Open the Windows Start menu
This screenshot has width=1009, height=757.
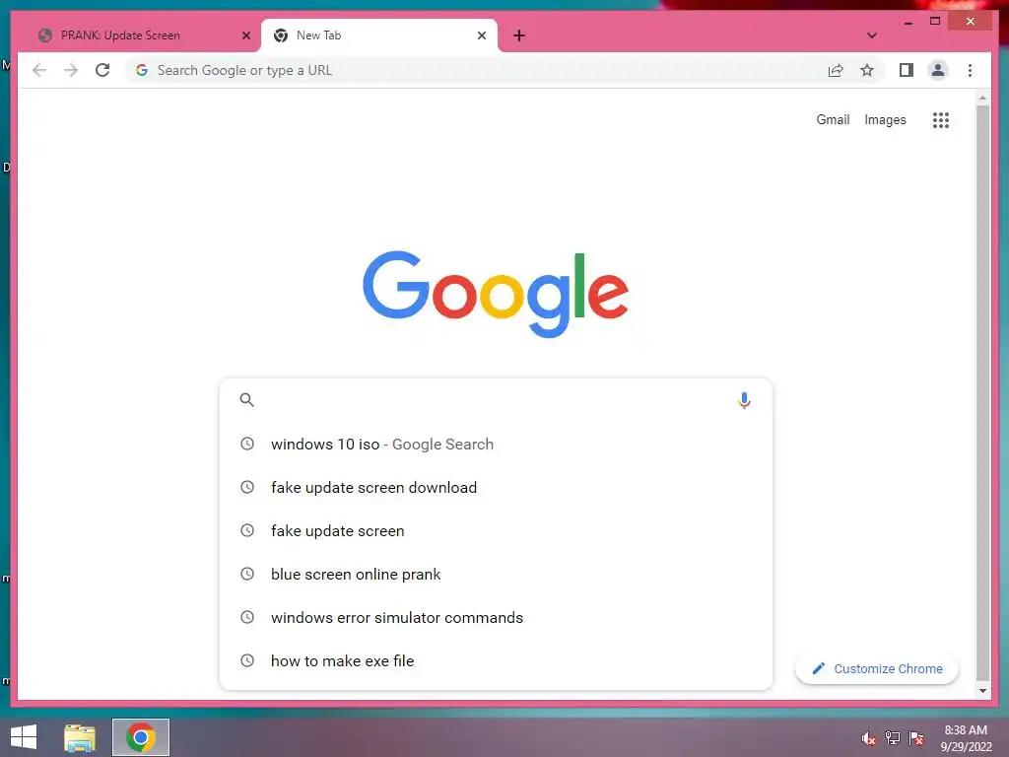pos(24,737)
